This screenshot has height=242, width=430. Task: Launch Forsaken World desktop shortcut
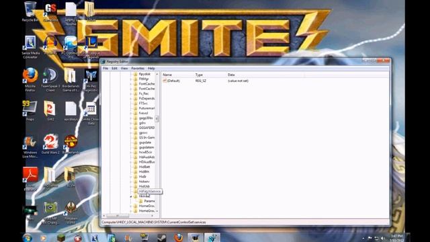click(71, 213)
